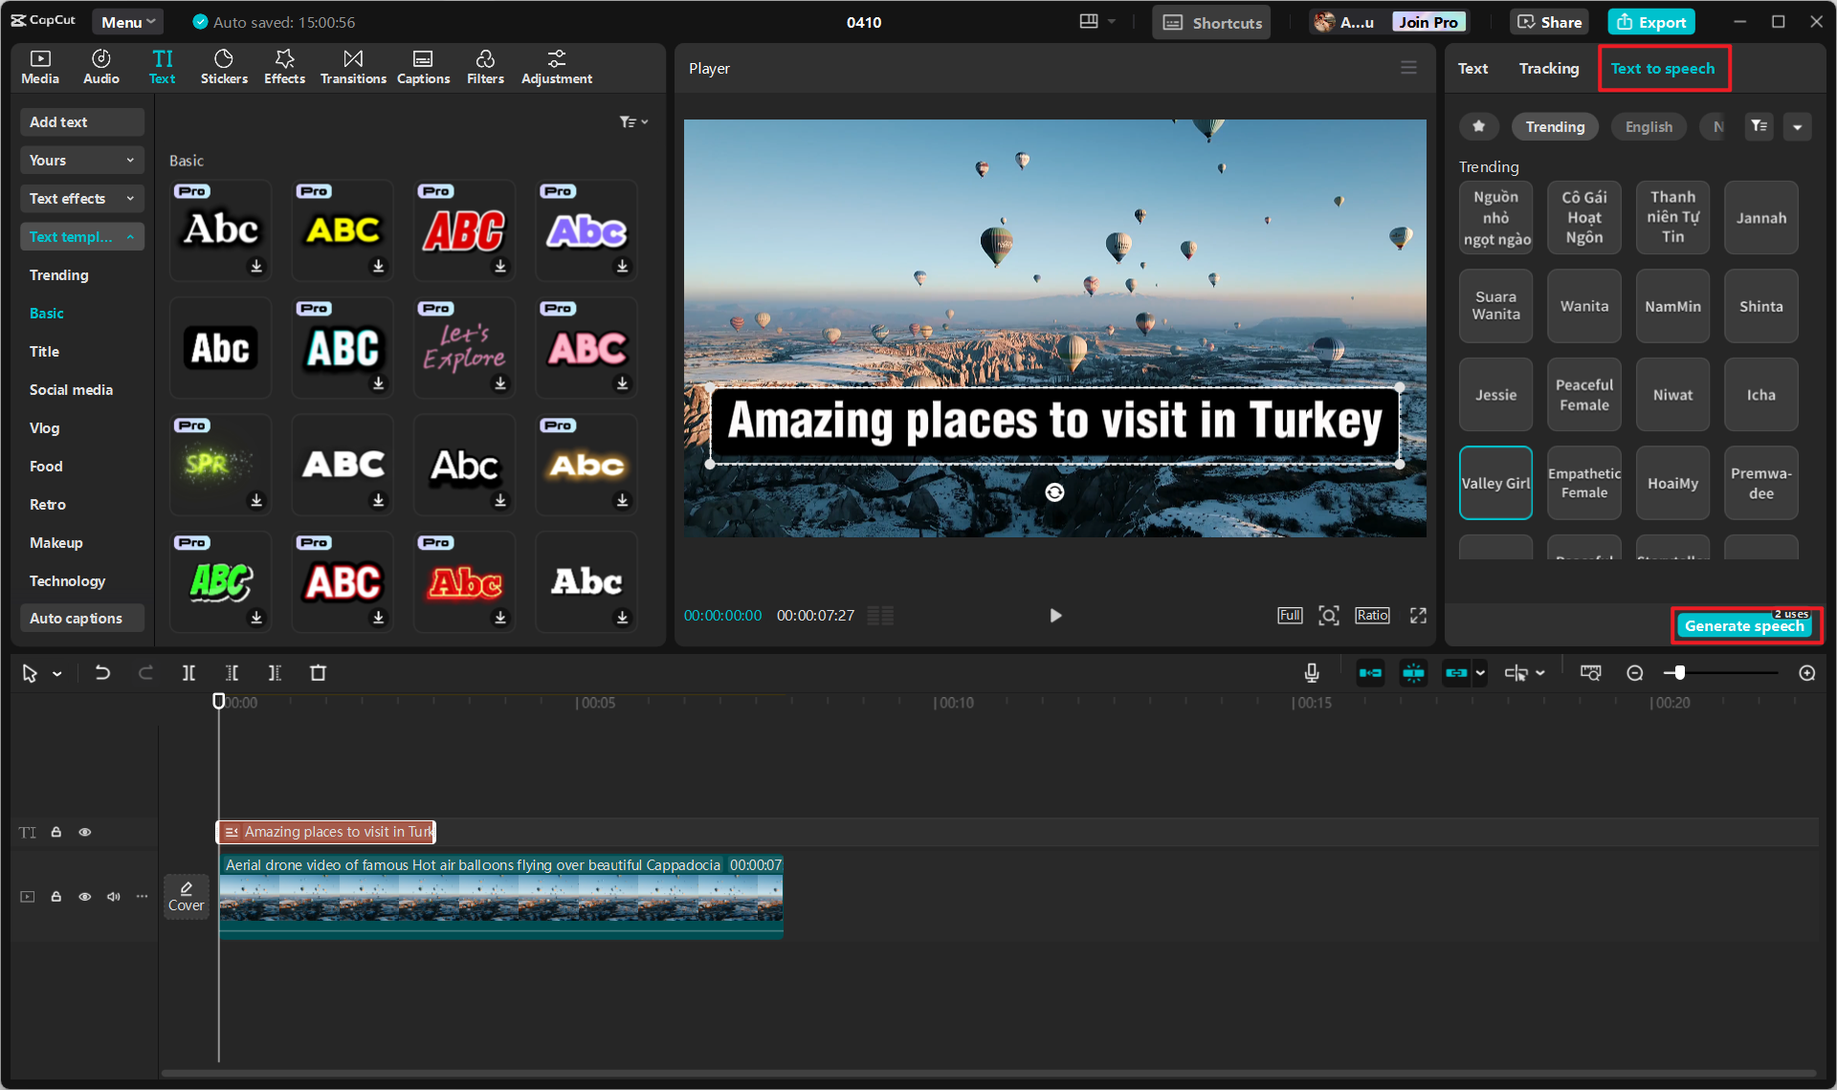Mute the video track audio
The image size is (1837, 1090).
pyautogui.click(x=114, y=896)
